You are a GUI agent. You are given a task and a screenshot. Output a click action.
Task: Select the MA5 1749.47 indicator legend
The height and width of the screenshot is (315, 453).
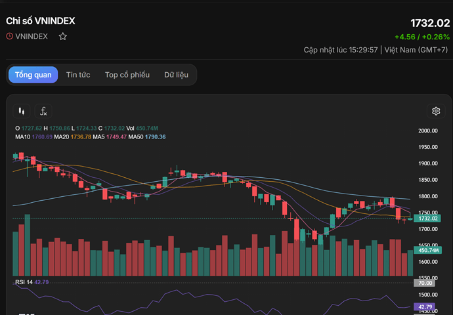click(x=110, y=137)
